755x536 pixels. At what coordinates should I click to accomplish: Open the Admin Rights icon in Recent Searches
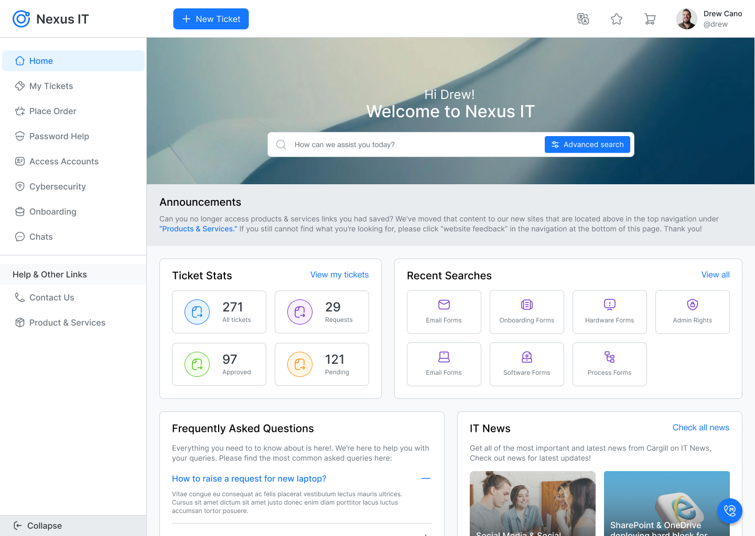[x=692, y=304]
